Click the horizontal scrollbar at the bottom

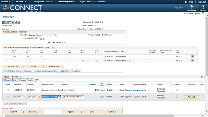point(89,116)
